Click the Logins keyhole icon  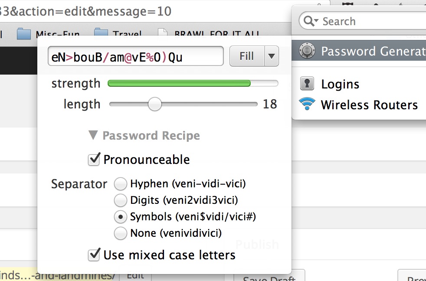[x=307, y=83]
